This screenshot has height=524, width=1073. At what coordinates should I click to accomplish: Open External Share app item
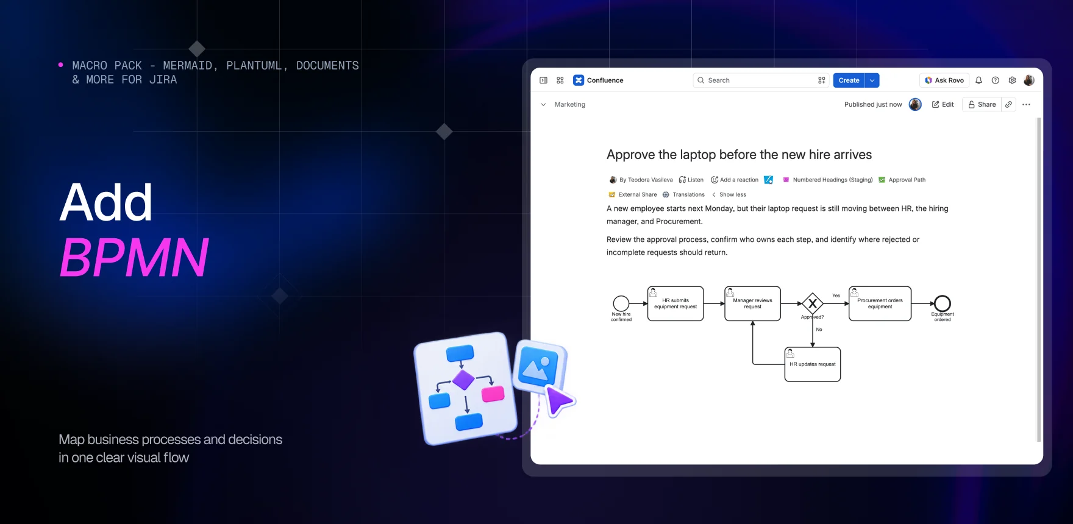[633, 195]
